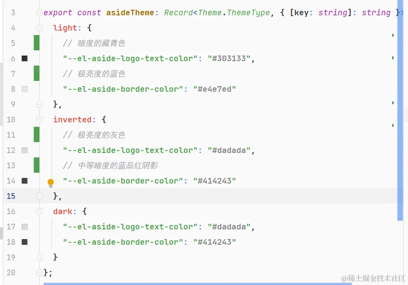
Task: Click the fold end marker on line 19
Action: pos(39,257)
